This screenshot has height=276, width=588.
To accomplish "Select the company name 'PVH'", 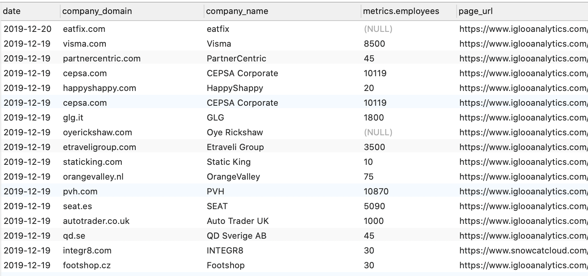I will (x=215, y=192).
